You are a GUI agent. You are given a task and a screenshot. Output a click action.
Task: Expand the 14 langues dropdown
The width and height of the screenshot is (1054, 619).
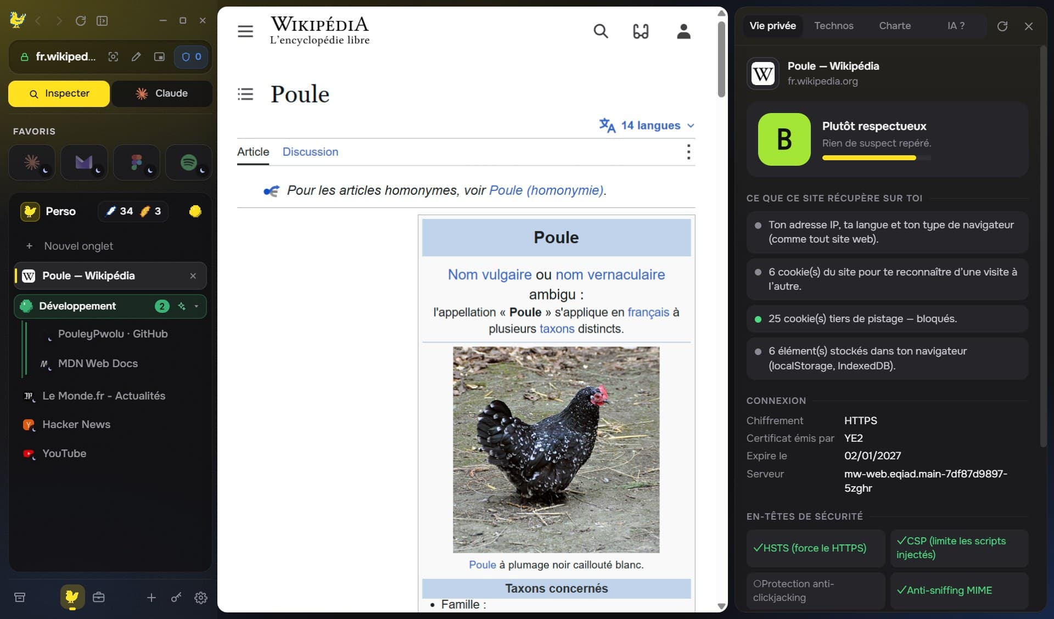647,125
